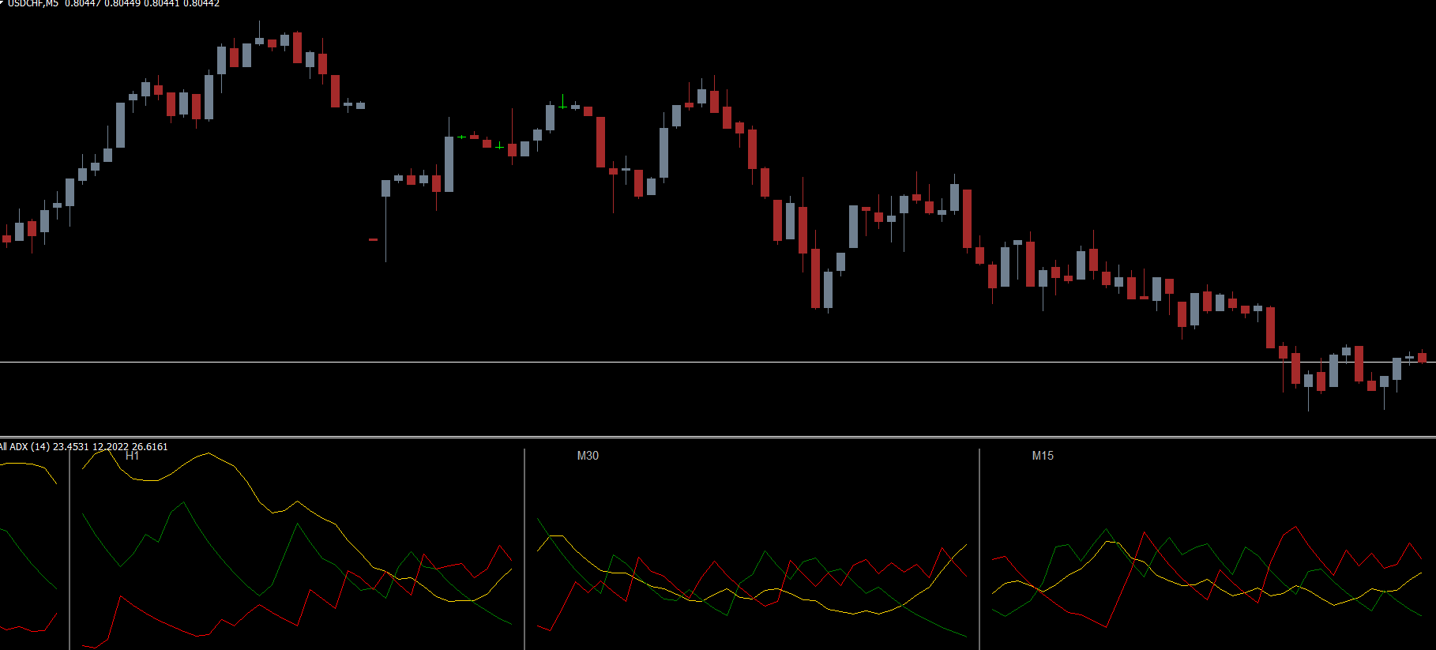Click the highest gray candle at chart peak
The height and width of the screenshot is (650, 1436).
pyautogui.click(x=259, y=40)
